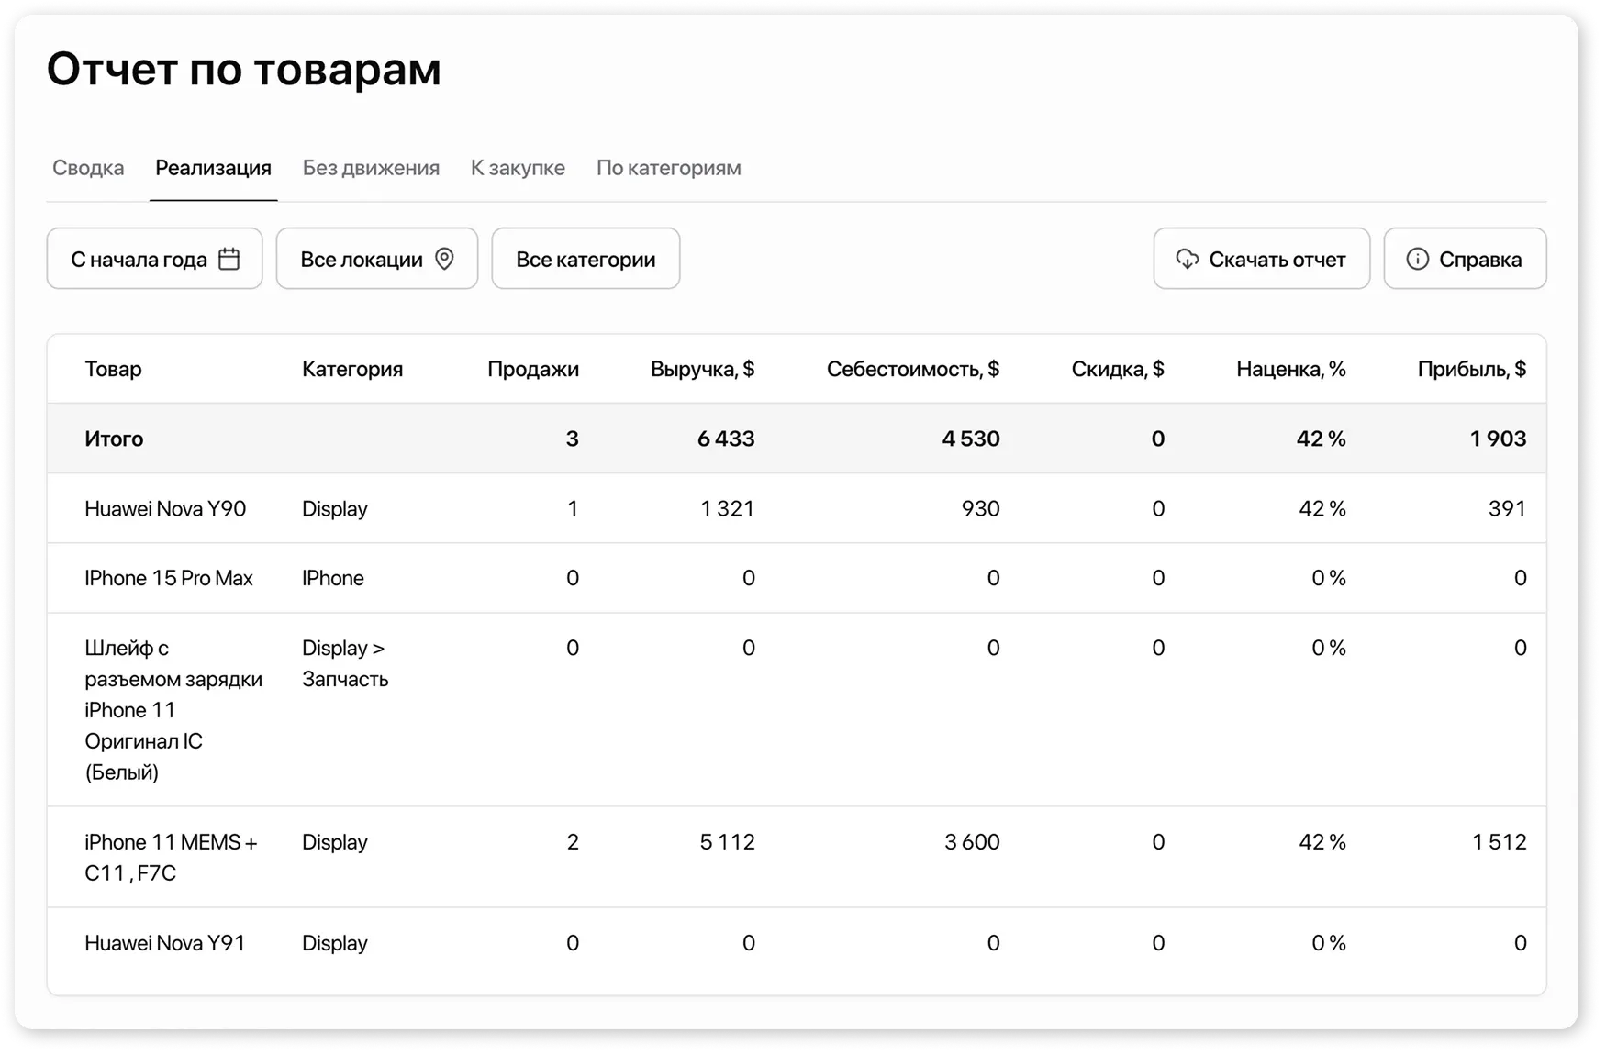Open the 'Без движения' tab
Image resolution: width=1606 pixels, height=1055 pixels.
(x=371, y=168)
